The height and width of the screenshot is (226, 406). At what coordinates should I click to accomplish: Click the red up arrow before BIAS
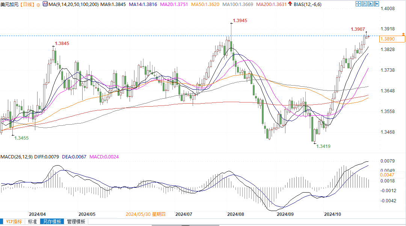click(290, 4)
